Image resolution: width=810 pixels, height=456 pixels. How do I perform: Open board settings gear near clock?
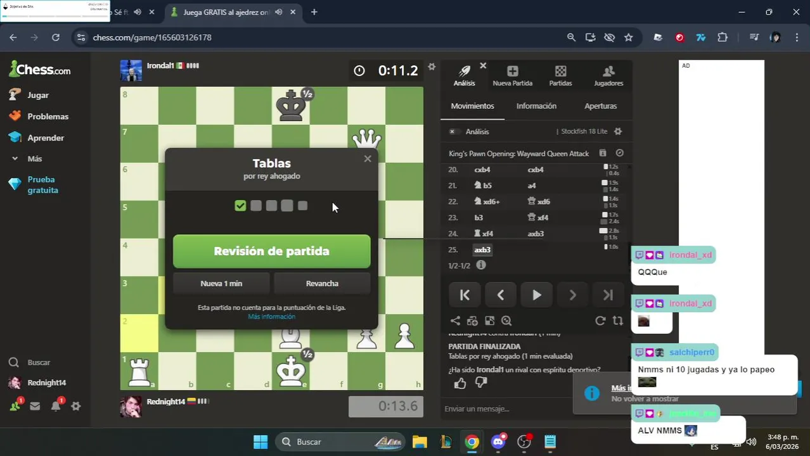point(432,66)
